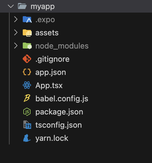Click the Node.js hexagon icon
This screenshot has width=152, height=163.
tap(27, 112)
